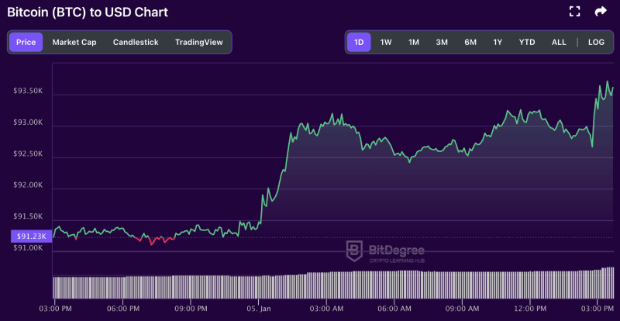Click the $92.00K y-axis label
This screenshot has height=321, width=620.
(x=28, y=185)
